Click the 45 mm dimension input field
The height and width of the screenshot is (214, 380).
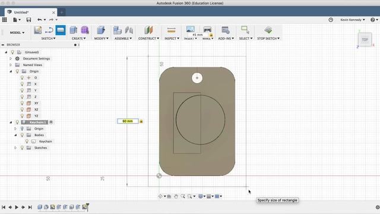(x=198, y=34)
